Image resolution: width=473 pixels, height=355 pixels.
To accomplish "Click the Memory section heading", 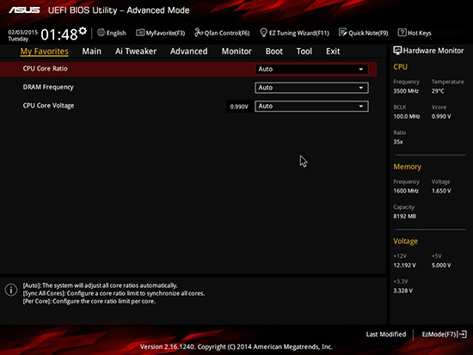I will [408, 167].
